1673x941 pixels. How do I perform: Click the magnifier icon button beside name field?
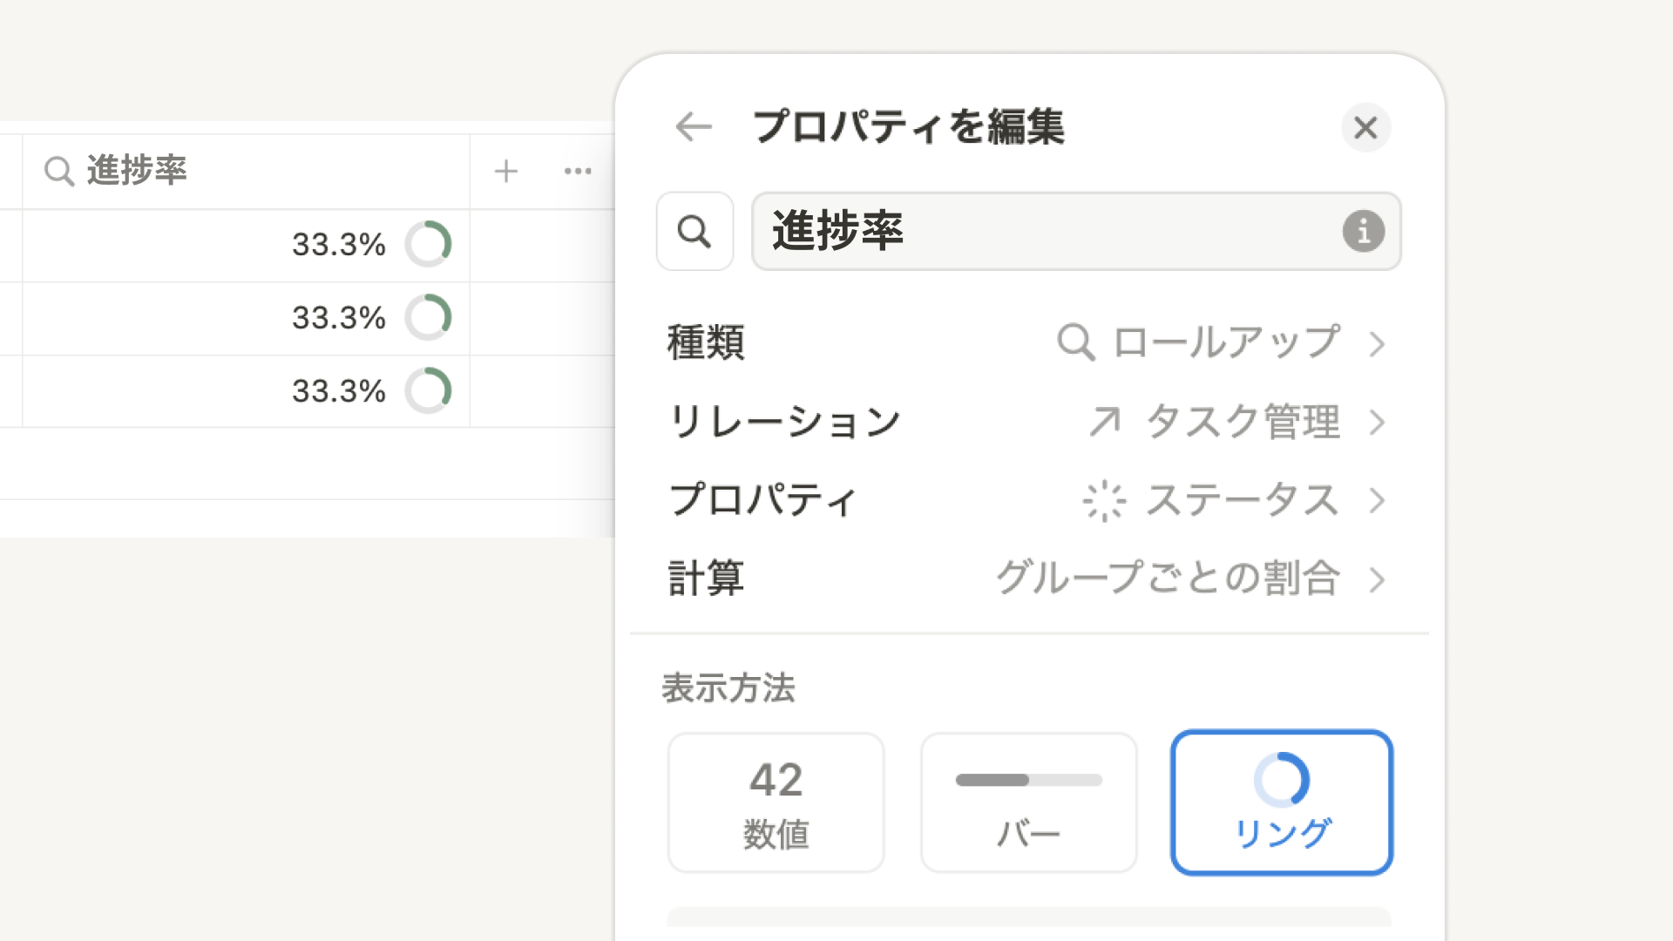click(694, 232)
